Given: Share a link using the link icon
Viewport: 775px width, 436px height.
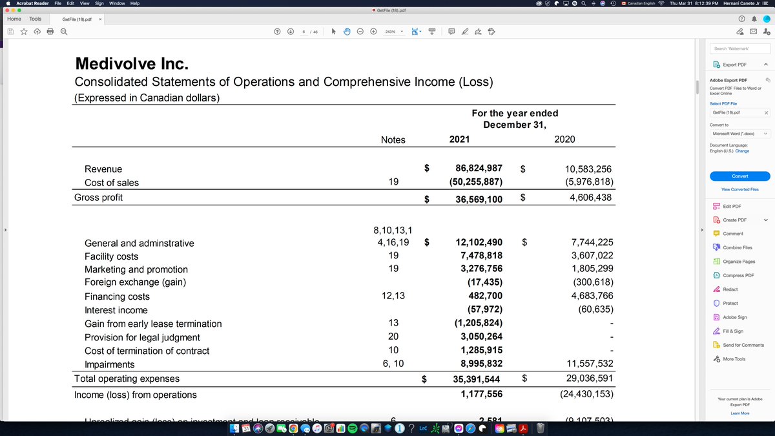Looking at the screenshot, I should coord(740,31).
